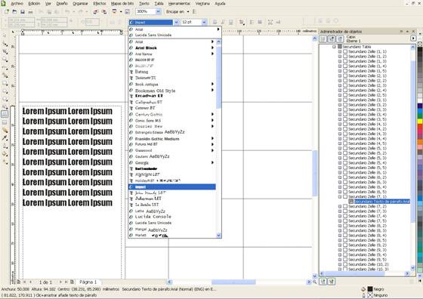The height and width of the screenshot is (299, 423).
Task: Click the Save icon in the standard toolbar
Action: pos(23,11)
